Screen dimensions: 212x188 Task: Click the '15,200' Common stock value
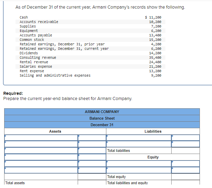point(155,40)
